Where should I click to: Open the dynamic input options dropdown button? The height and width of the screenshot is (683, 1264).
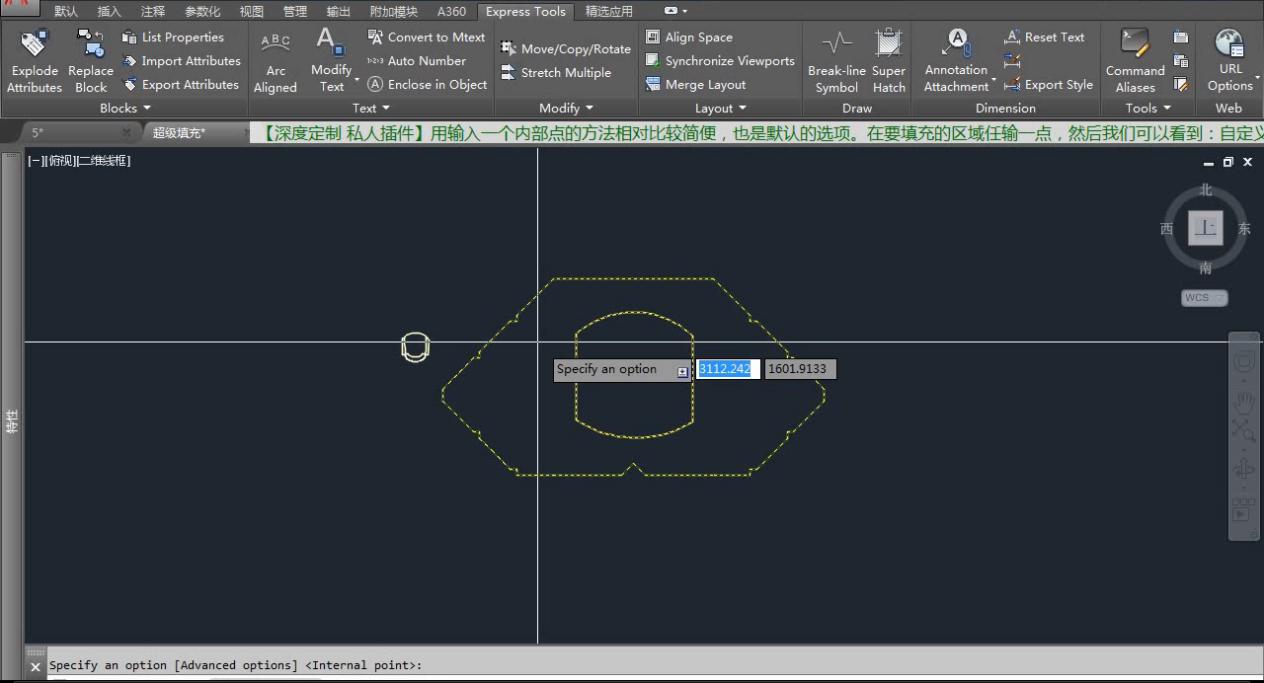click(682, 371)
